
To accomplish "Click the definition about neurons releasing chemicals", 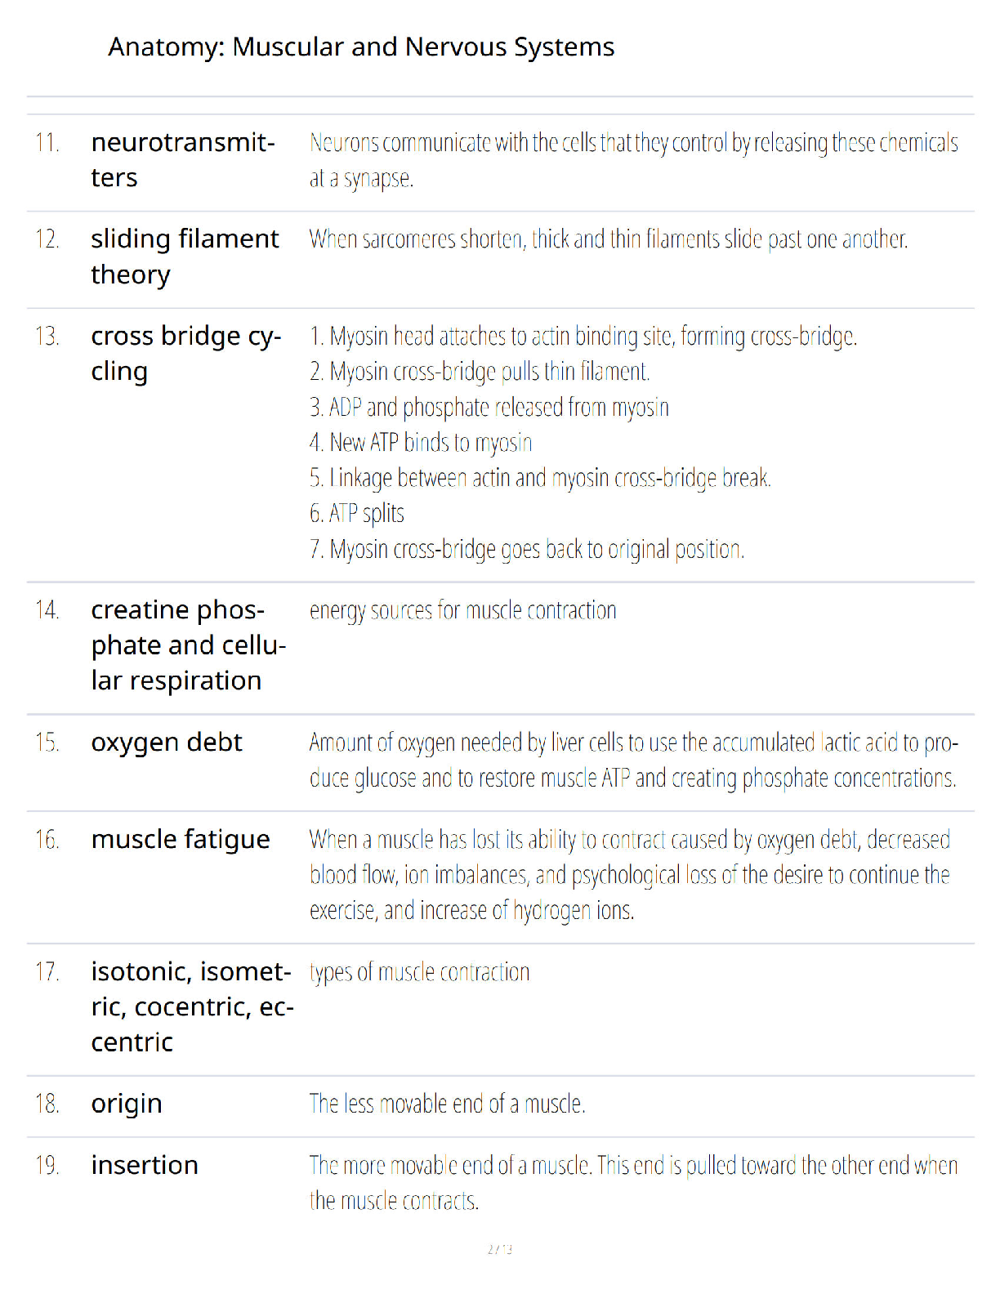I will tap(634, 160).
